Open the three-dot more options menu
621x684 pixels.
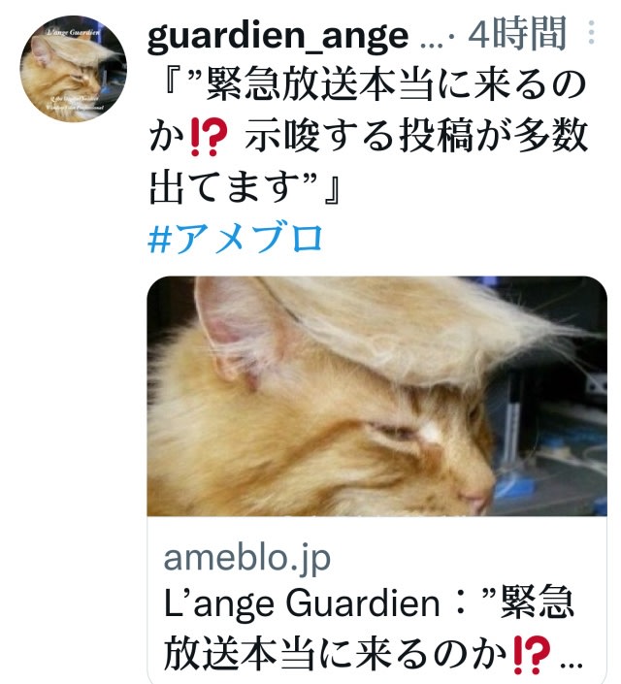(x=591, y=32)
